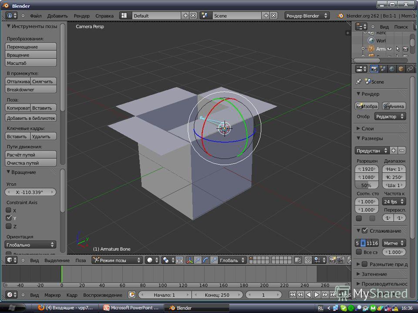418x313 pixels.
Task: Open the Редактор display dropdown
Action: point(390,117)
